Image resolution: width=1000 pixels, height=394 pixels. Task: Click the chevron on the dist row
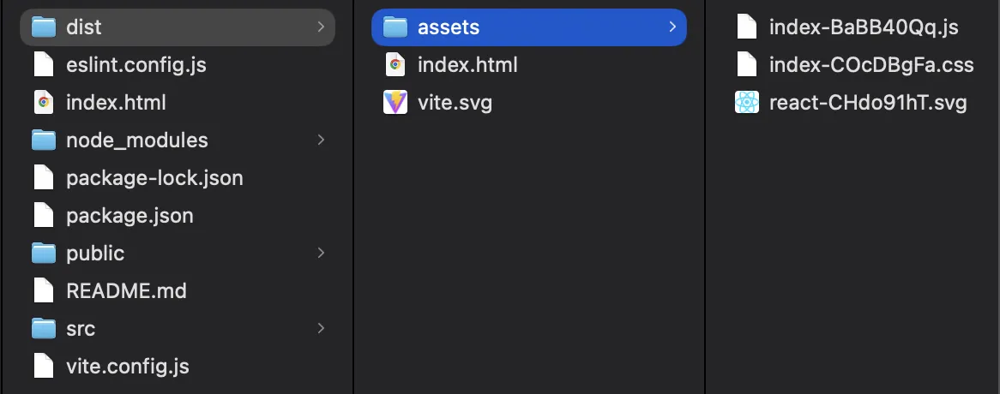click(321, 27)
